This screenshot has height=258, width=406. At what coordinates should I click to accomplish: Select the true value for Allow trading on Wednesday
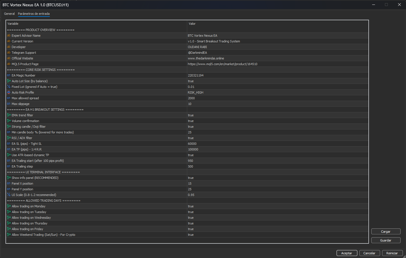pos(191,218)
